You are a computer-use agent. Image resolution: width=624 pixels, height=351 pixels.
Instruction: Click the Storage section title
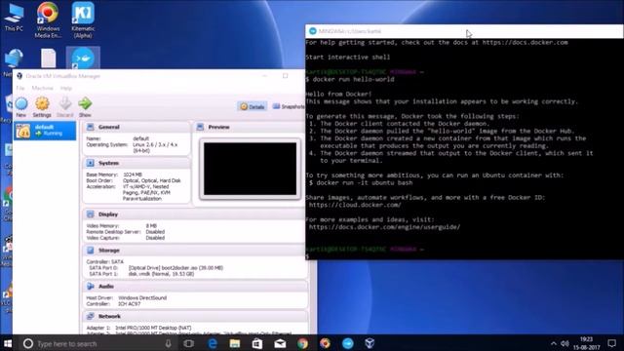[108, 251]
